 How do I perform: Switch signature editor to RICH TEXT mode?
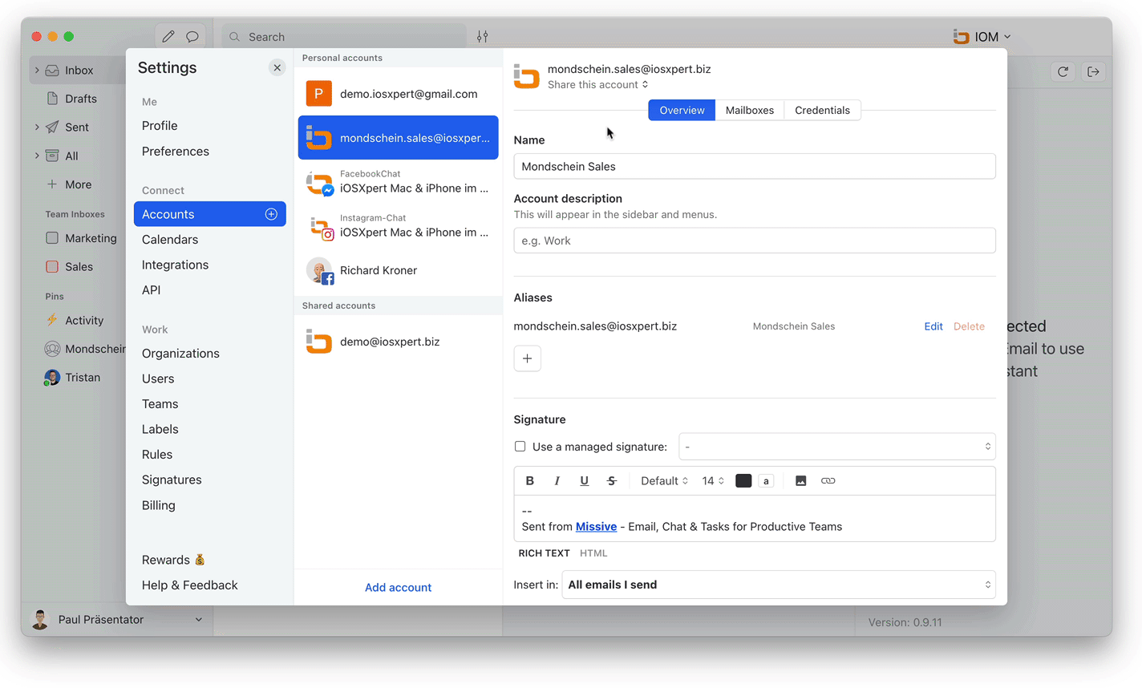(544, 553)
